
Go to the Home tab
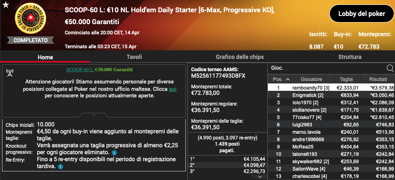[x=46, y=57]
